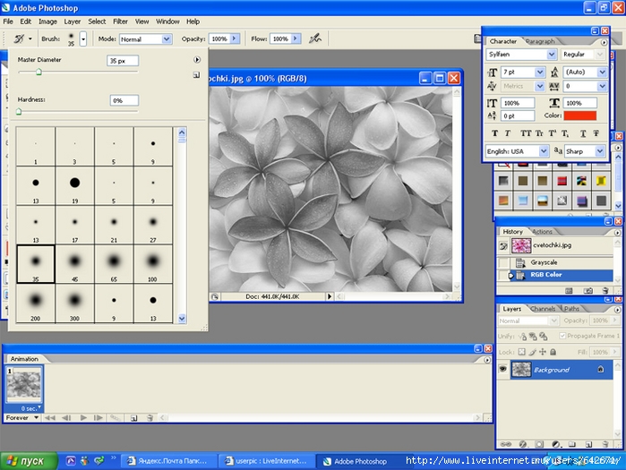Image resolution: width=626 pixels, height=470 pixels.
Task: Apply Underline text style
Action: click(x=583, y=133)
